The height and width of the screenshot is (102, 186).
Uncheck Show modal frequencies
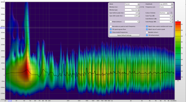point(111,32)
